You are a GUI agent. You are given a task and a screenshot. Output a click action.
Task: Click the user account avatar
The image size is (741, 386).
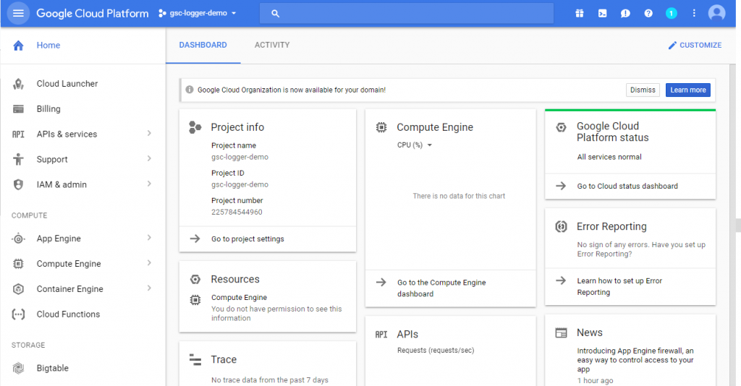pyautogui.click(x=716, y=13)
